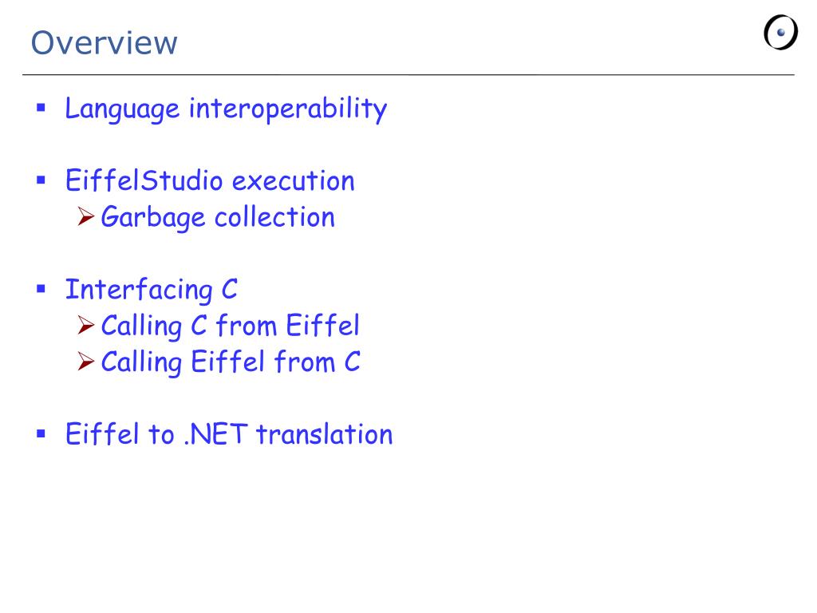Click the word interoperability in first bullet
The height and width of the screenshot is (613, 817).
[x=288, y=109]
